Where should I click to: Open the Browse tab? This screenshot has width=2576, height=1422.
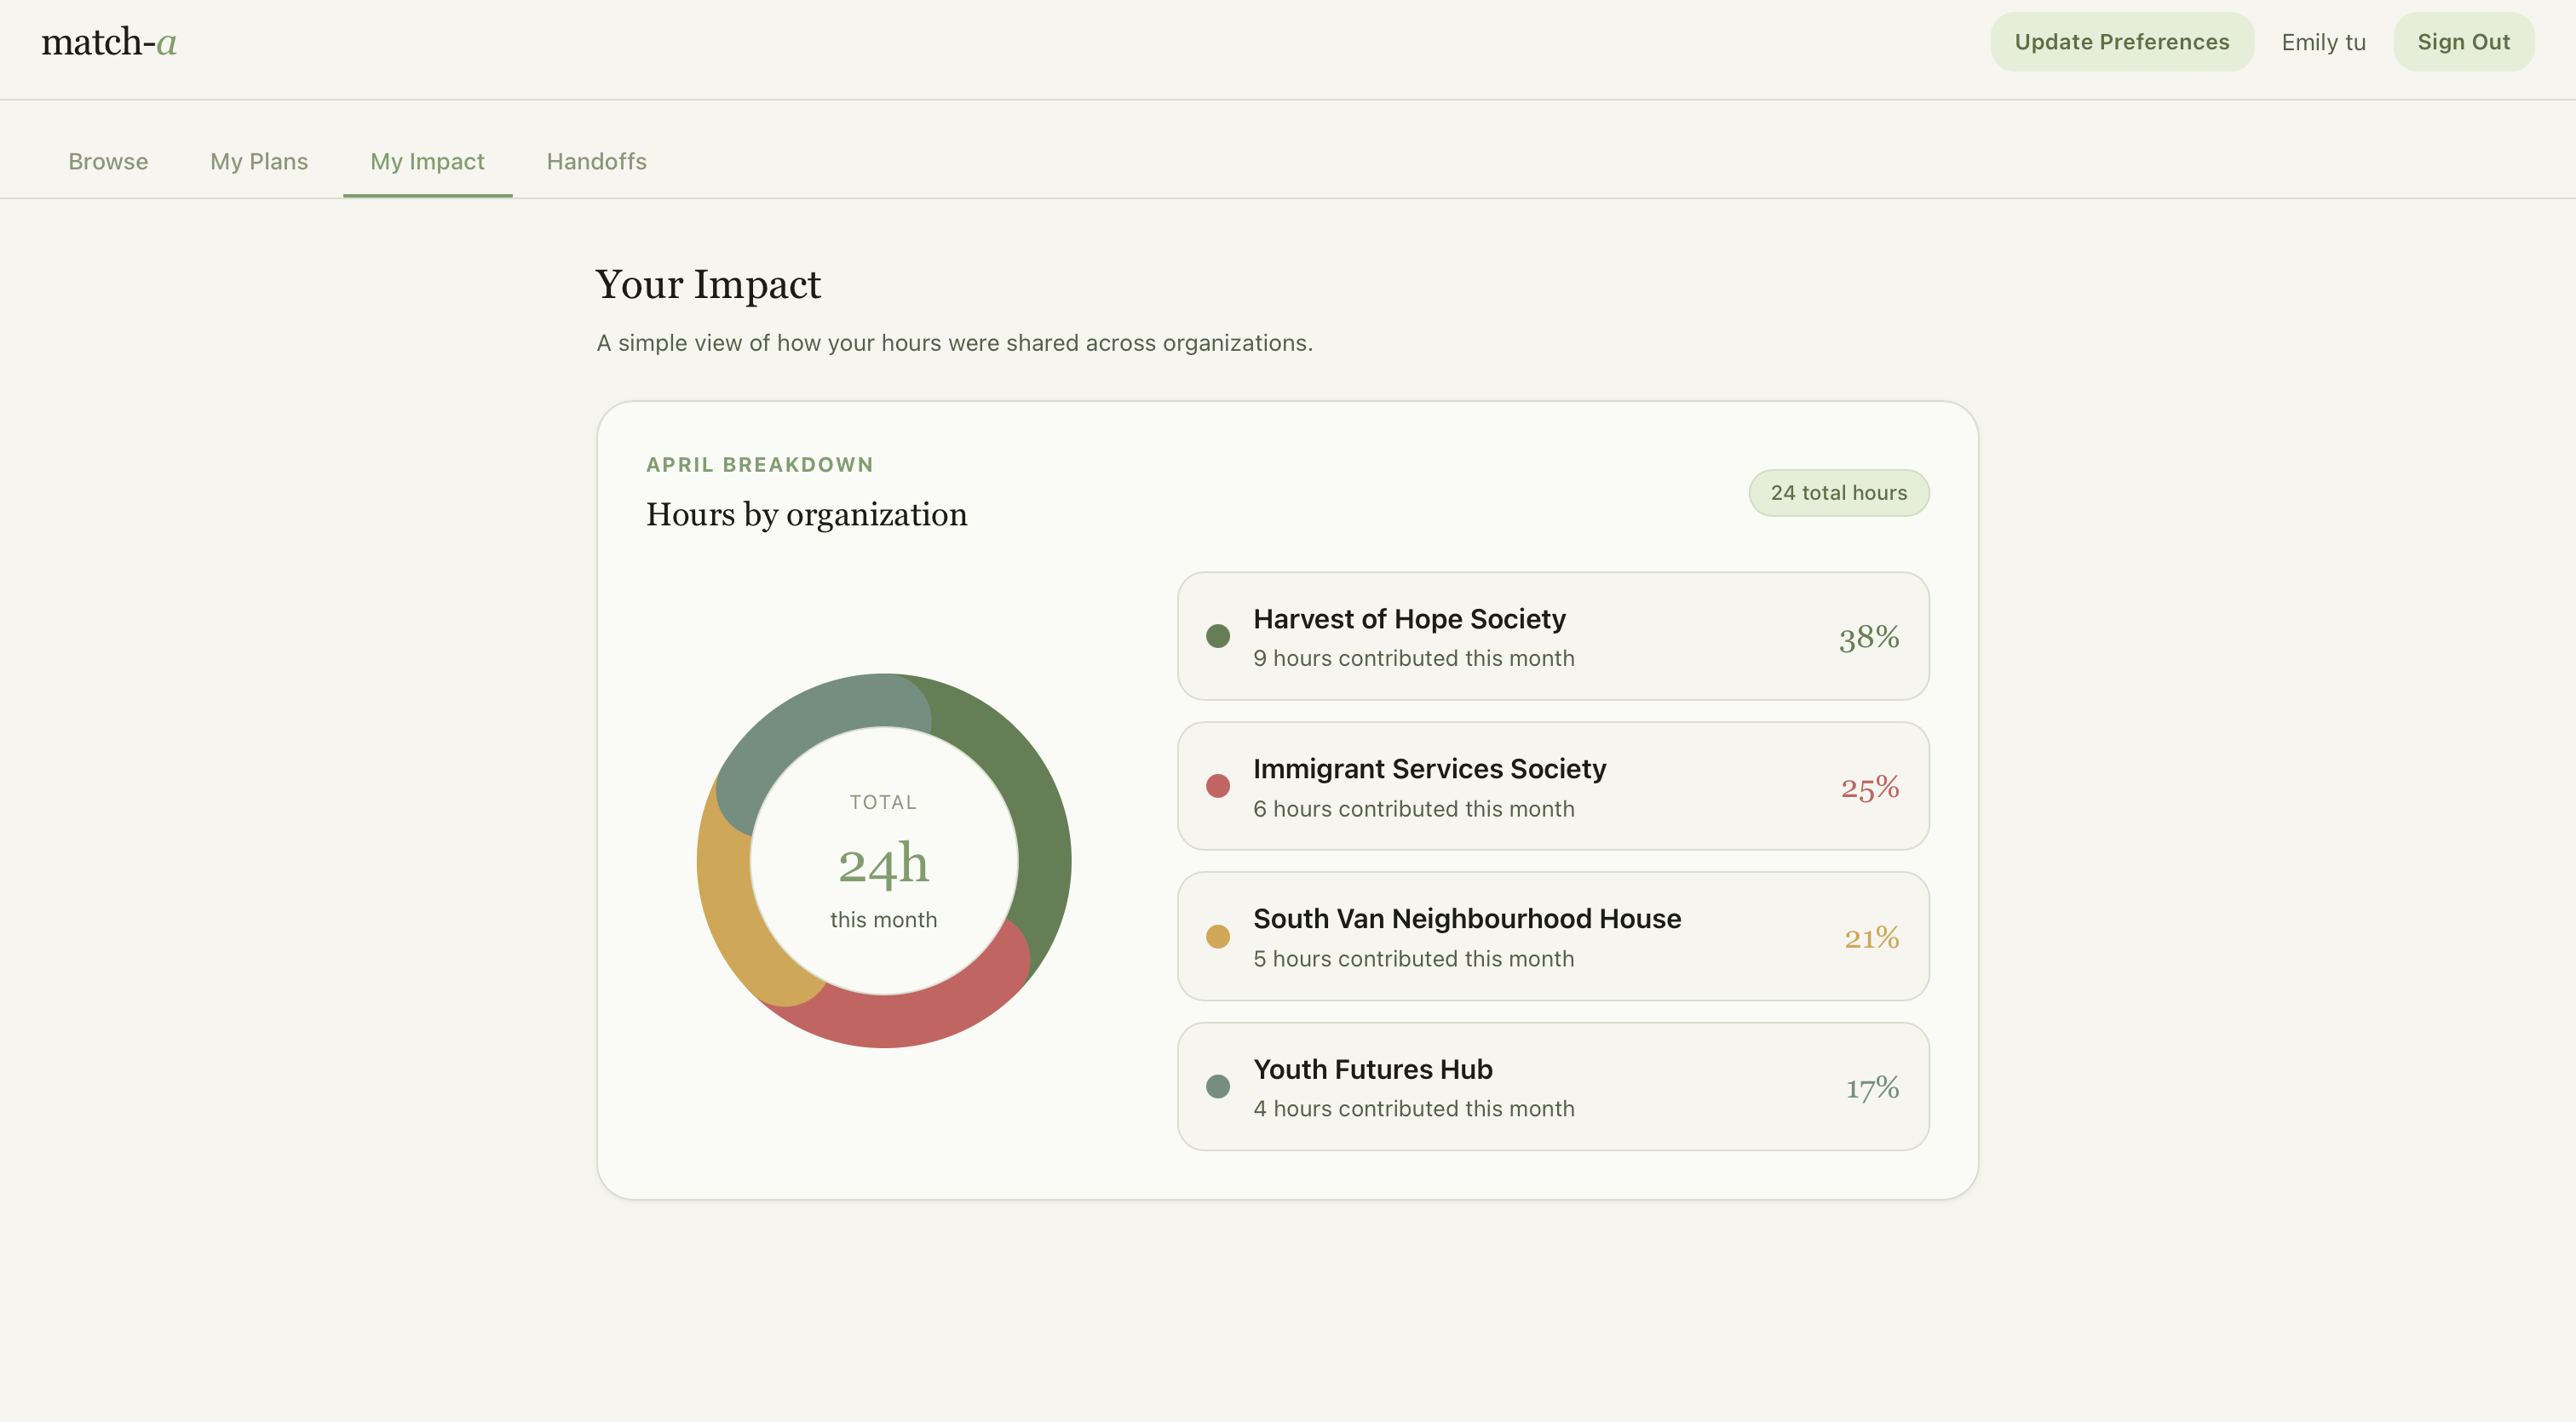[x=108, y=162]
